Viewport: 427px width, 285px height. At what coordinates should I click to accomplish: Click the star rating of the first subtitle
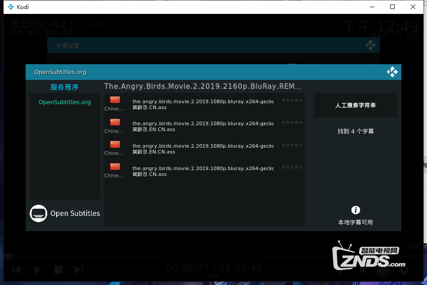click(x=292, y=101)
